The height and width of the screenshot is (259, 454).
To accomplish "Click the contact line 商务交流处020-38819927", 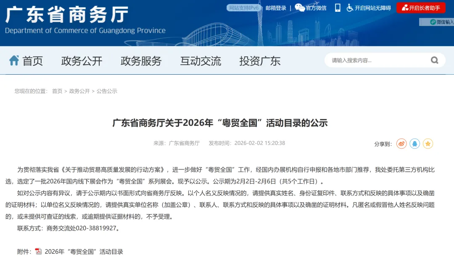I will pos(83,228).
